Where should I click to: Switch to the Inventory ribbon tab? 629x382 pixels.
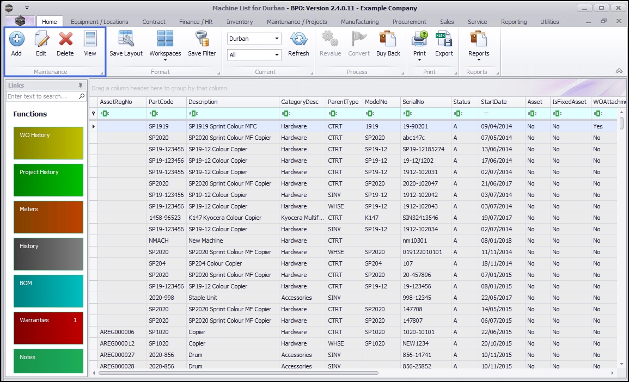(240, 22)
